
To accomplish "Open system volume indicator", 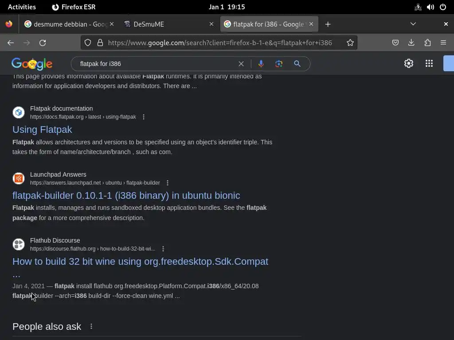I will click(430, 7).
